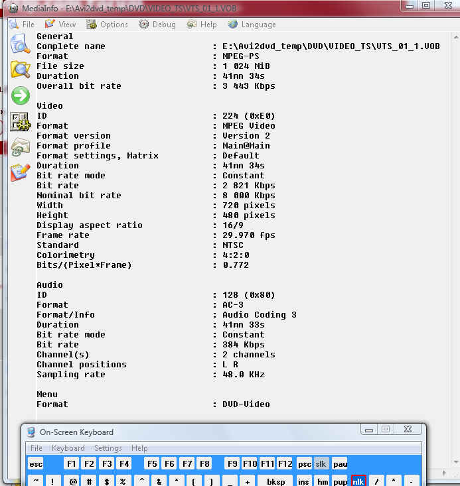Open the View menu in MediaInfo
460x486 pixels.
coord(60,24)
